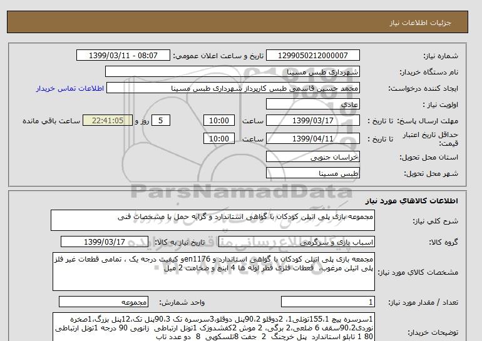This screenshot has width=482, height=341.
Task: Click text ساعت باقی مانده
Action: [x=51, y=121]
